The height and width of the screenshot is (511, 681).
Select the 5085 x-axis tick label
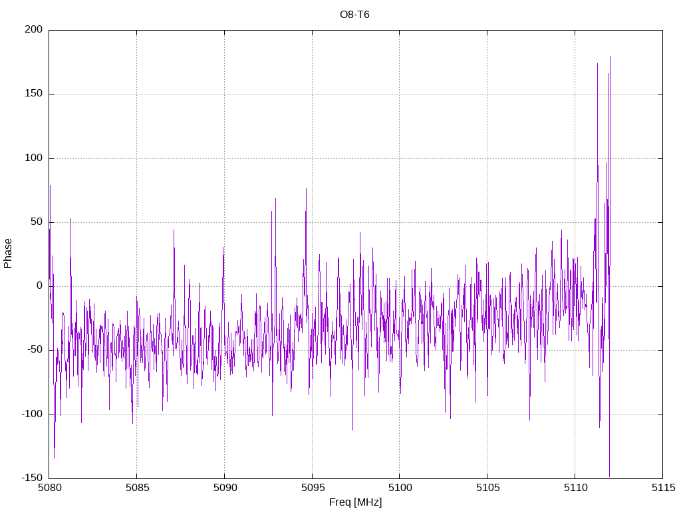[136, 488]
